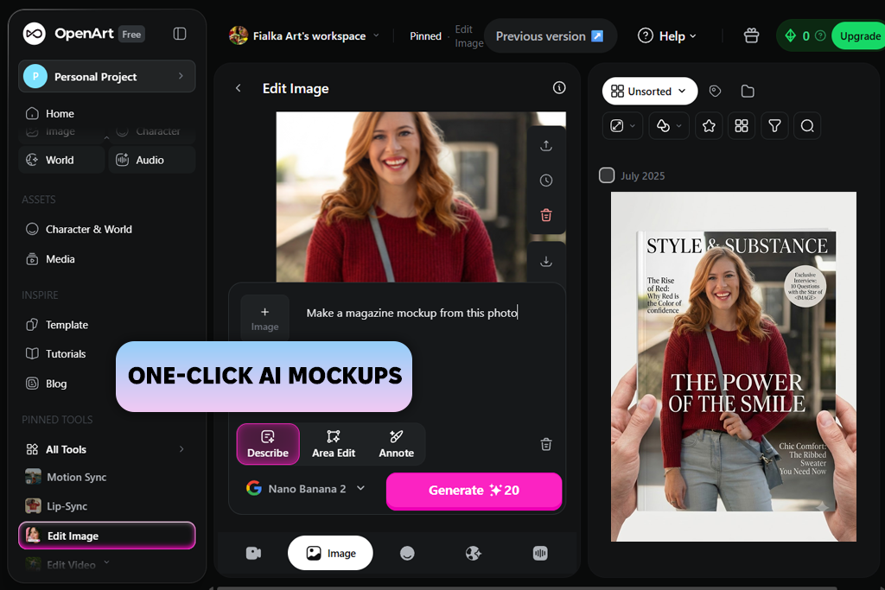This screenshot has width=885, height=590.
Task: Expand the aspect ratio filter dropdown
Action: click(622, 126)
